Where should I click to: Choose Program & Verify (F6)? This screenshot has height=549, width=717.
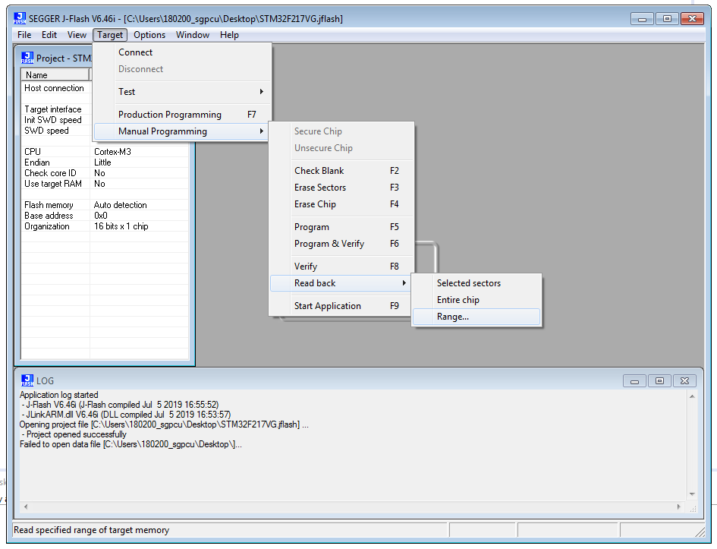tap(341, 244)
